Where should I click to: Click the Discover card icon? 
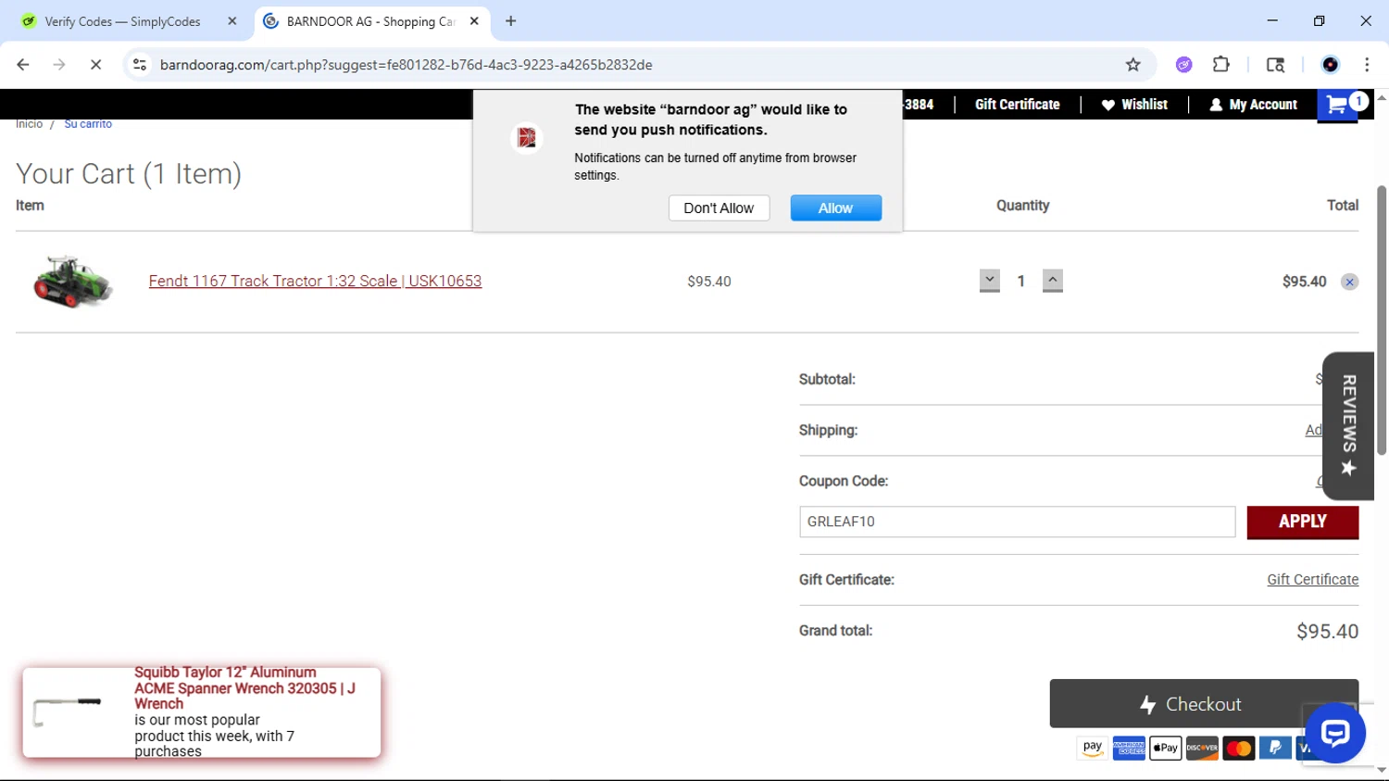click(x=1202, y=748)
